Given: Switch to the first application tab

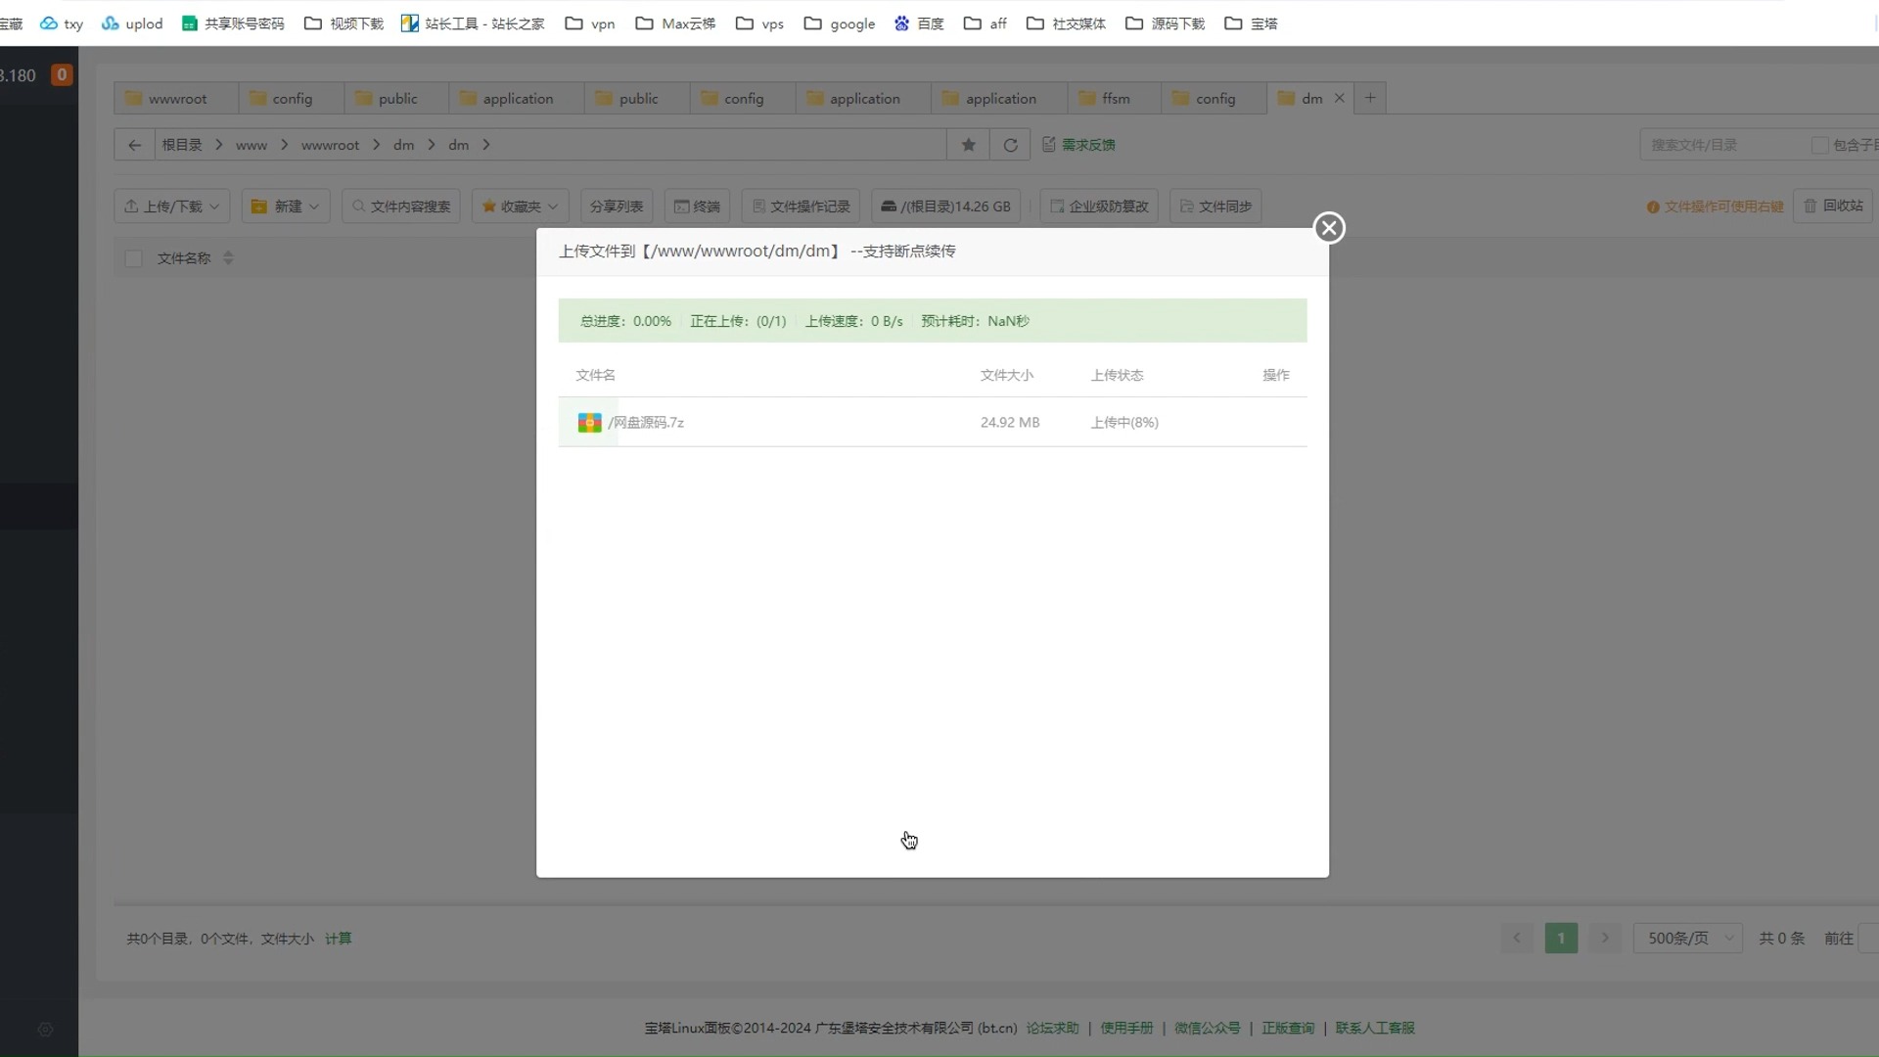Looking at the screenshot, I should pyautogui.click(x=517, y=98).
